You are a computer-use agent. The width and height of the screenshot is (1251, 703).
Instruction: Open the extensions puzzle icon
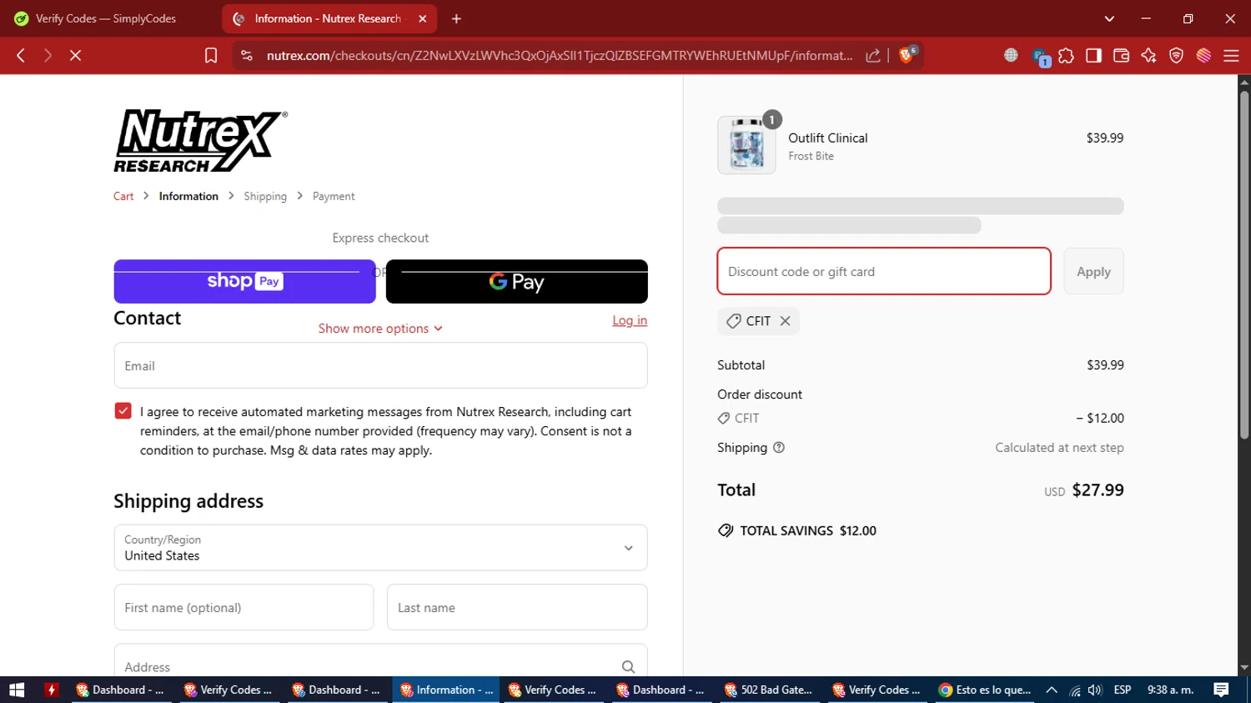pyautogui.click(x=1066, y=55)
